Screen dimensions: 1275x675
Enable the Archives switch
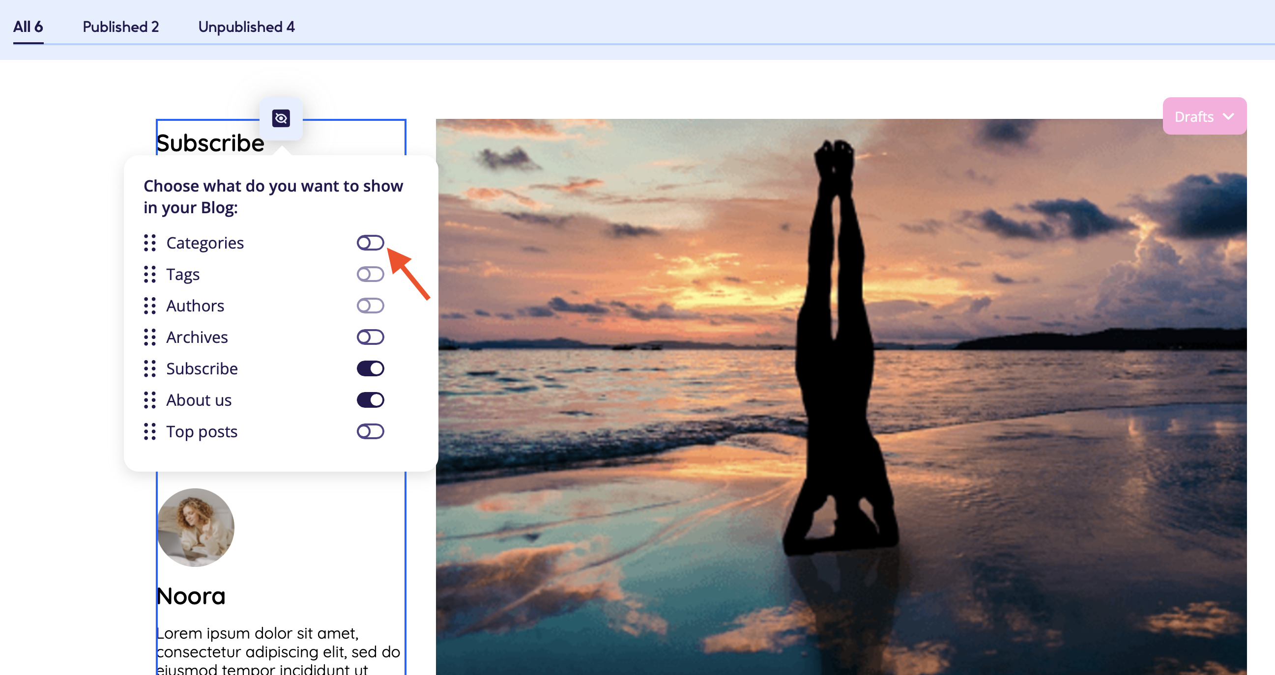point(370,337)
